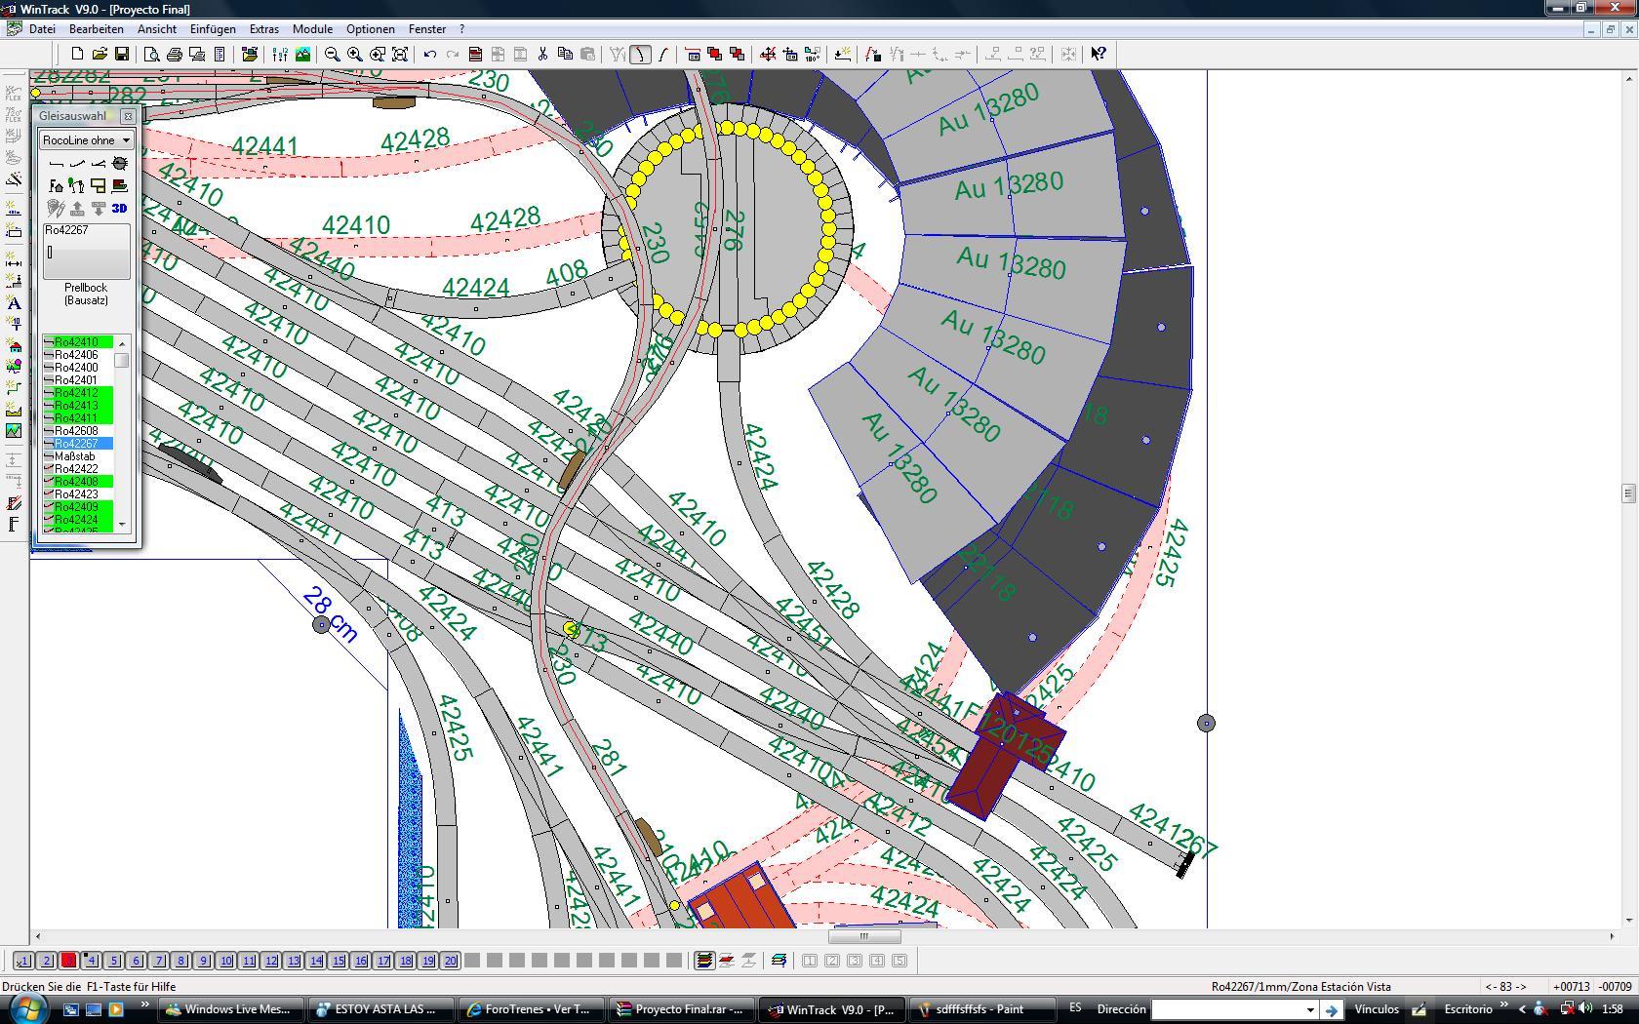The image size is (1639, 1024).
Task: Open the Dirección address dropdown in taskbar
Action: pos(1310,1009)
